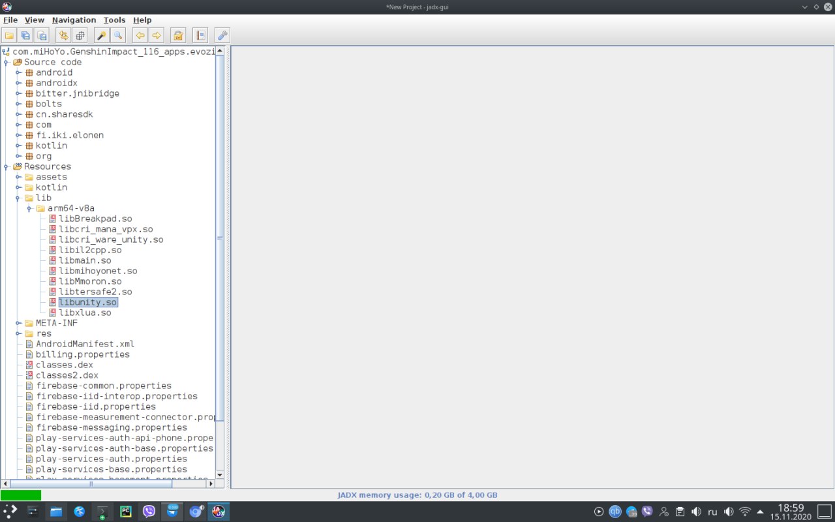Select the com package
The width and height of the screenshot is (835, 522).
point(44,125)
